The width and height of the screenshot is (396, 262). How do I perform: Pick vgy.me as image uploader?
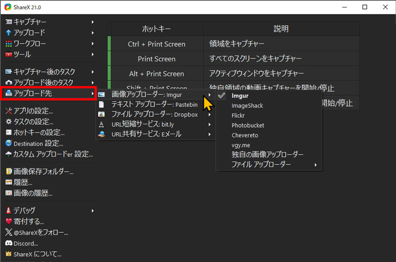[x=241, y=145]
